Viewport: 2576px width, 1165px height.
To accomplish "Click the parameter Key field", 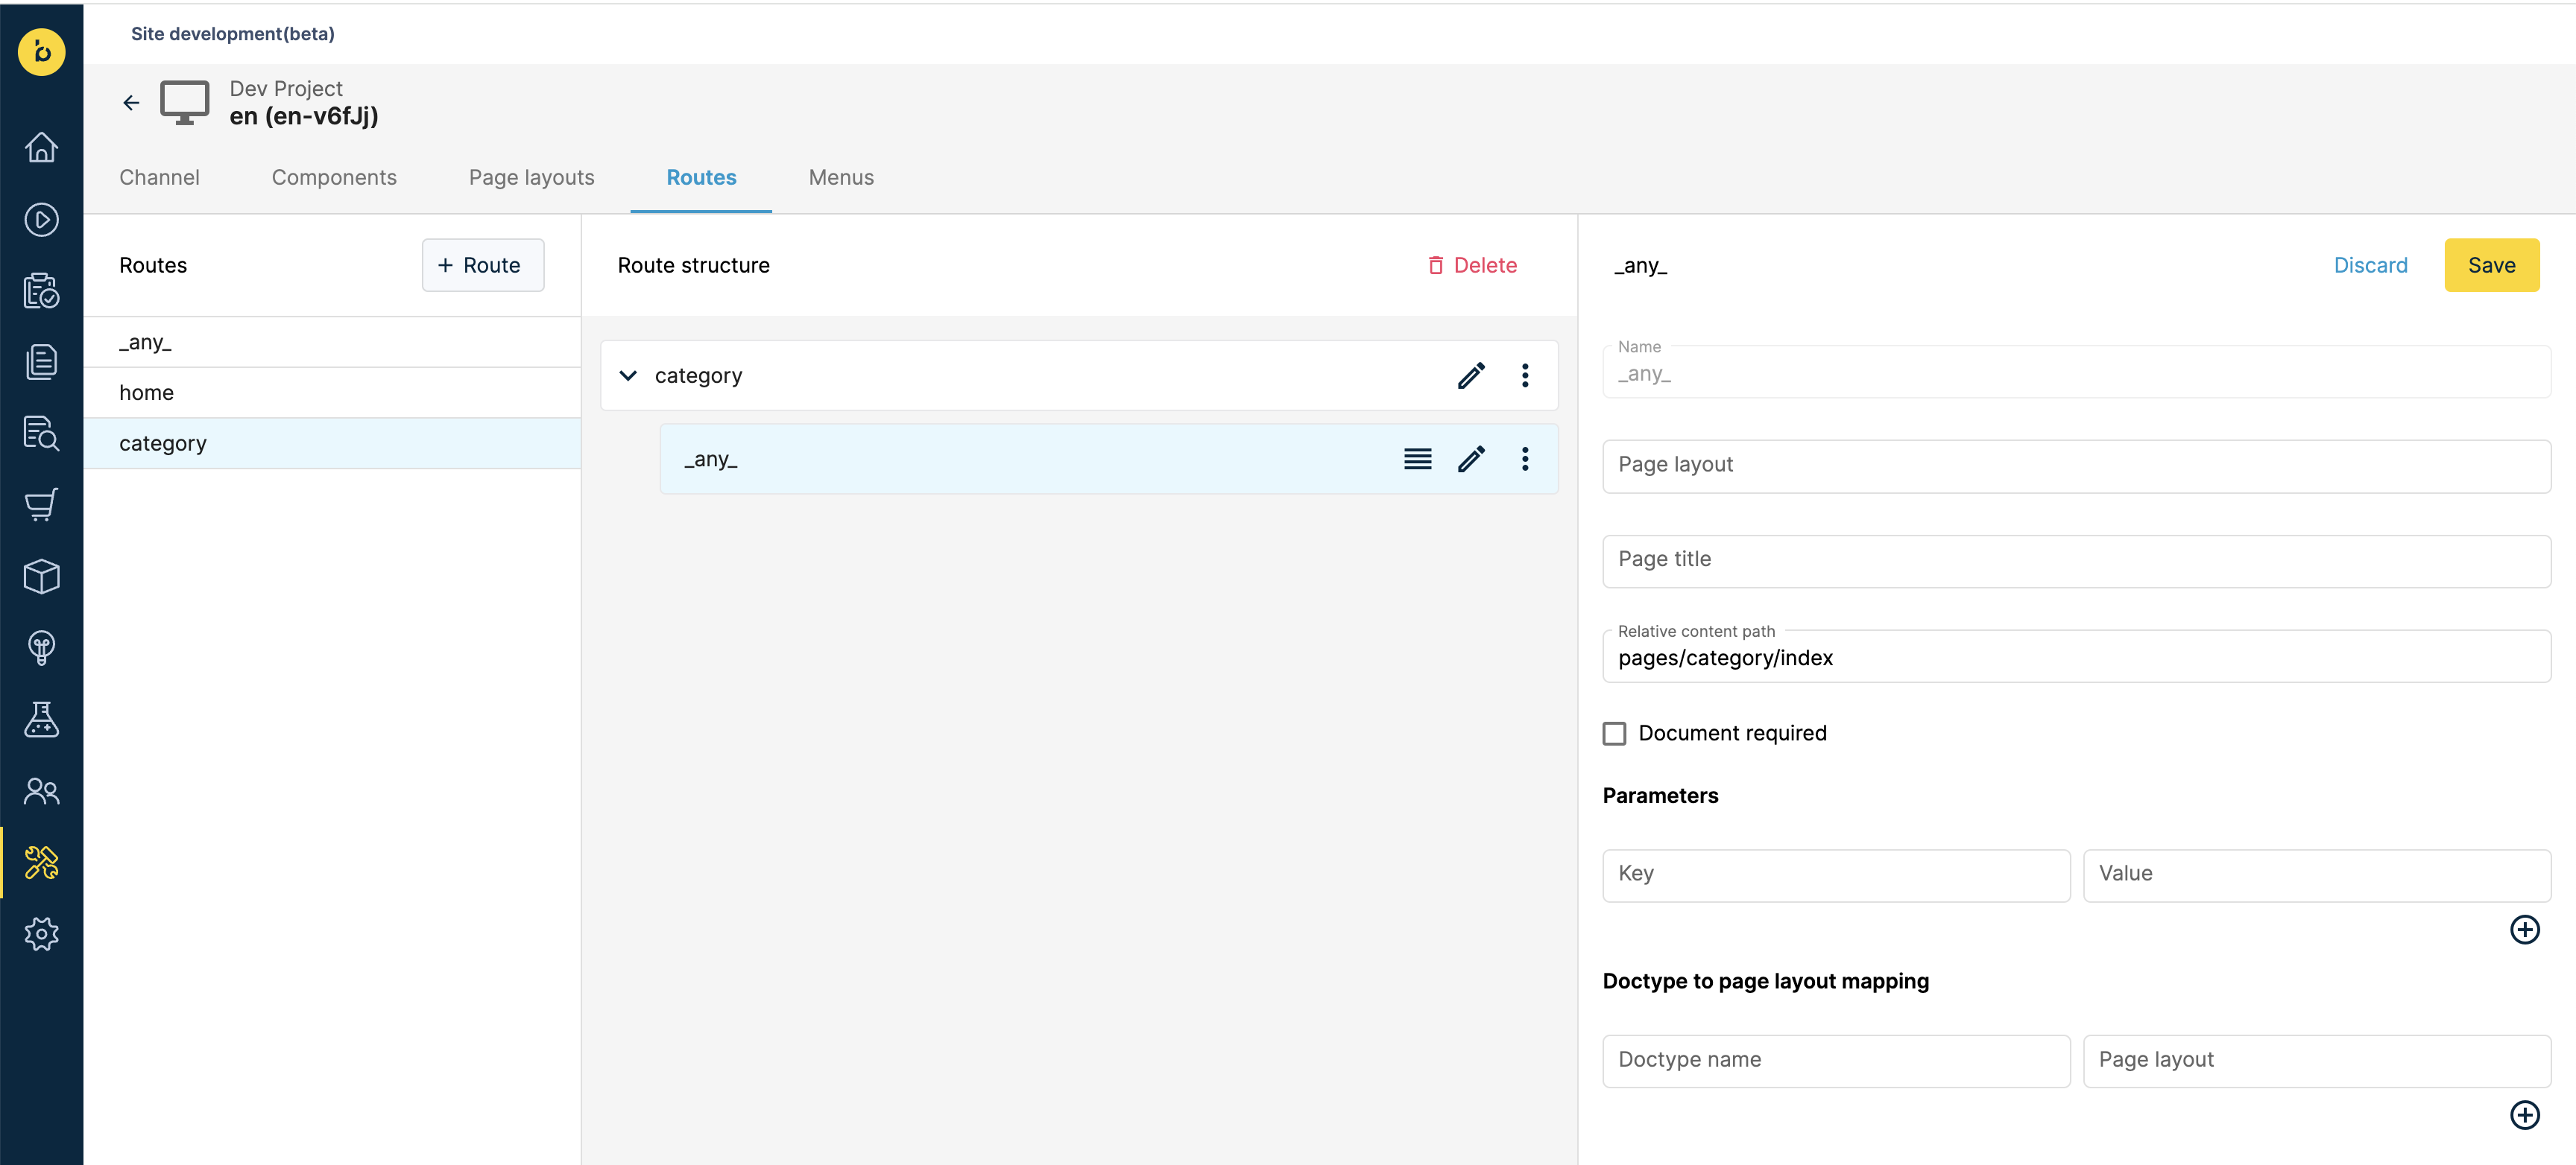I will point(1836,875).
